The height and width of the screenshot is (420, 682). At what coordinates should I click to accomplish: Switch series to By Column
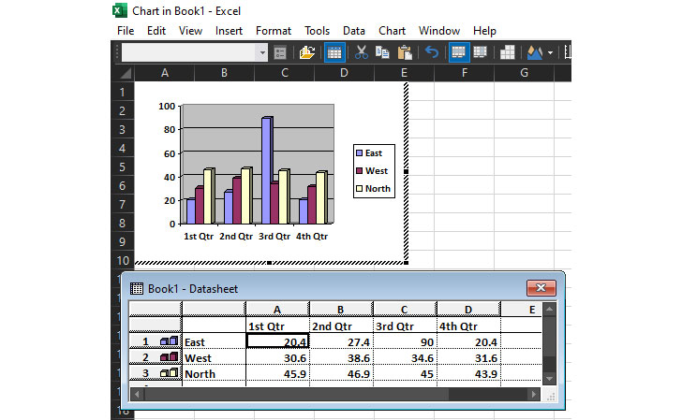tap(480, 53)
